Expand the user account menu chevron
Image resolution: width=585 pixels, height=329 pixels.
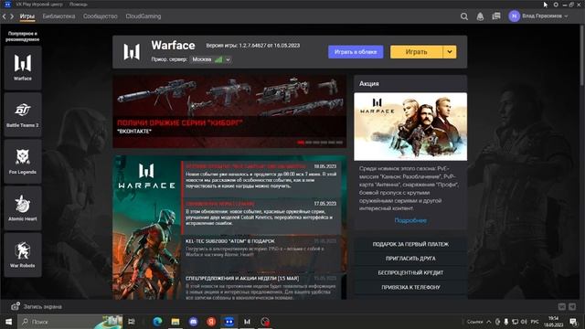[567, 16]
